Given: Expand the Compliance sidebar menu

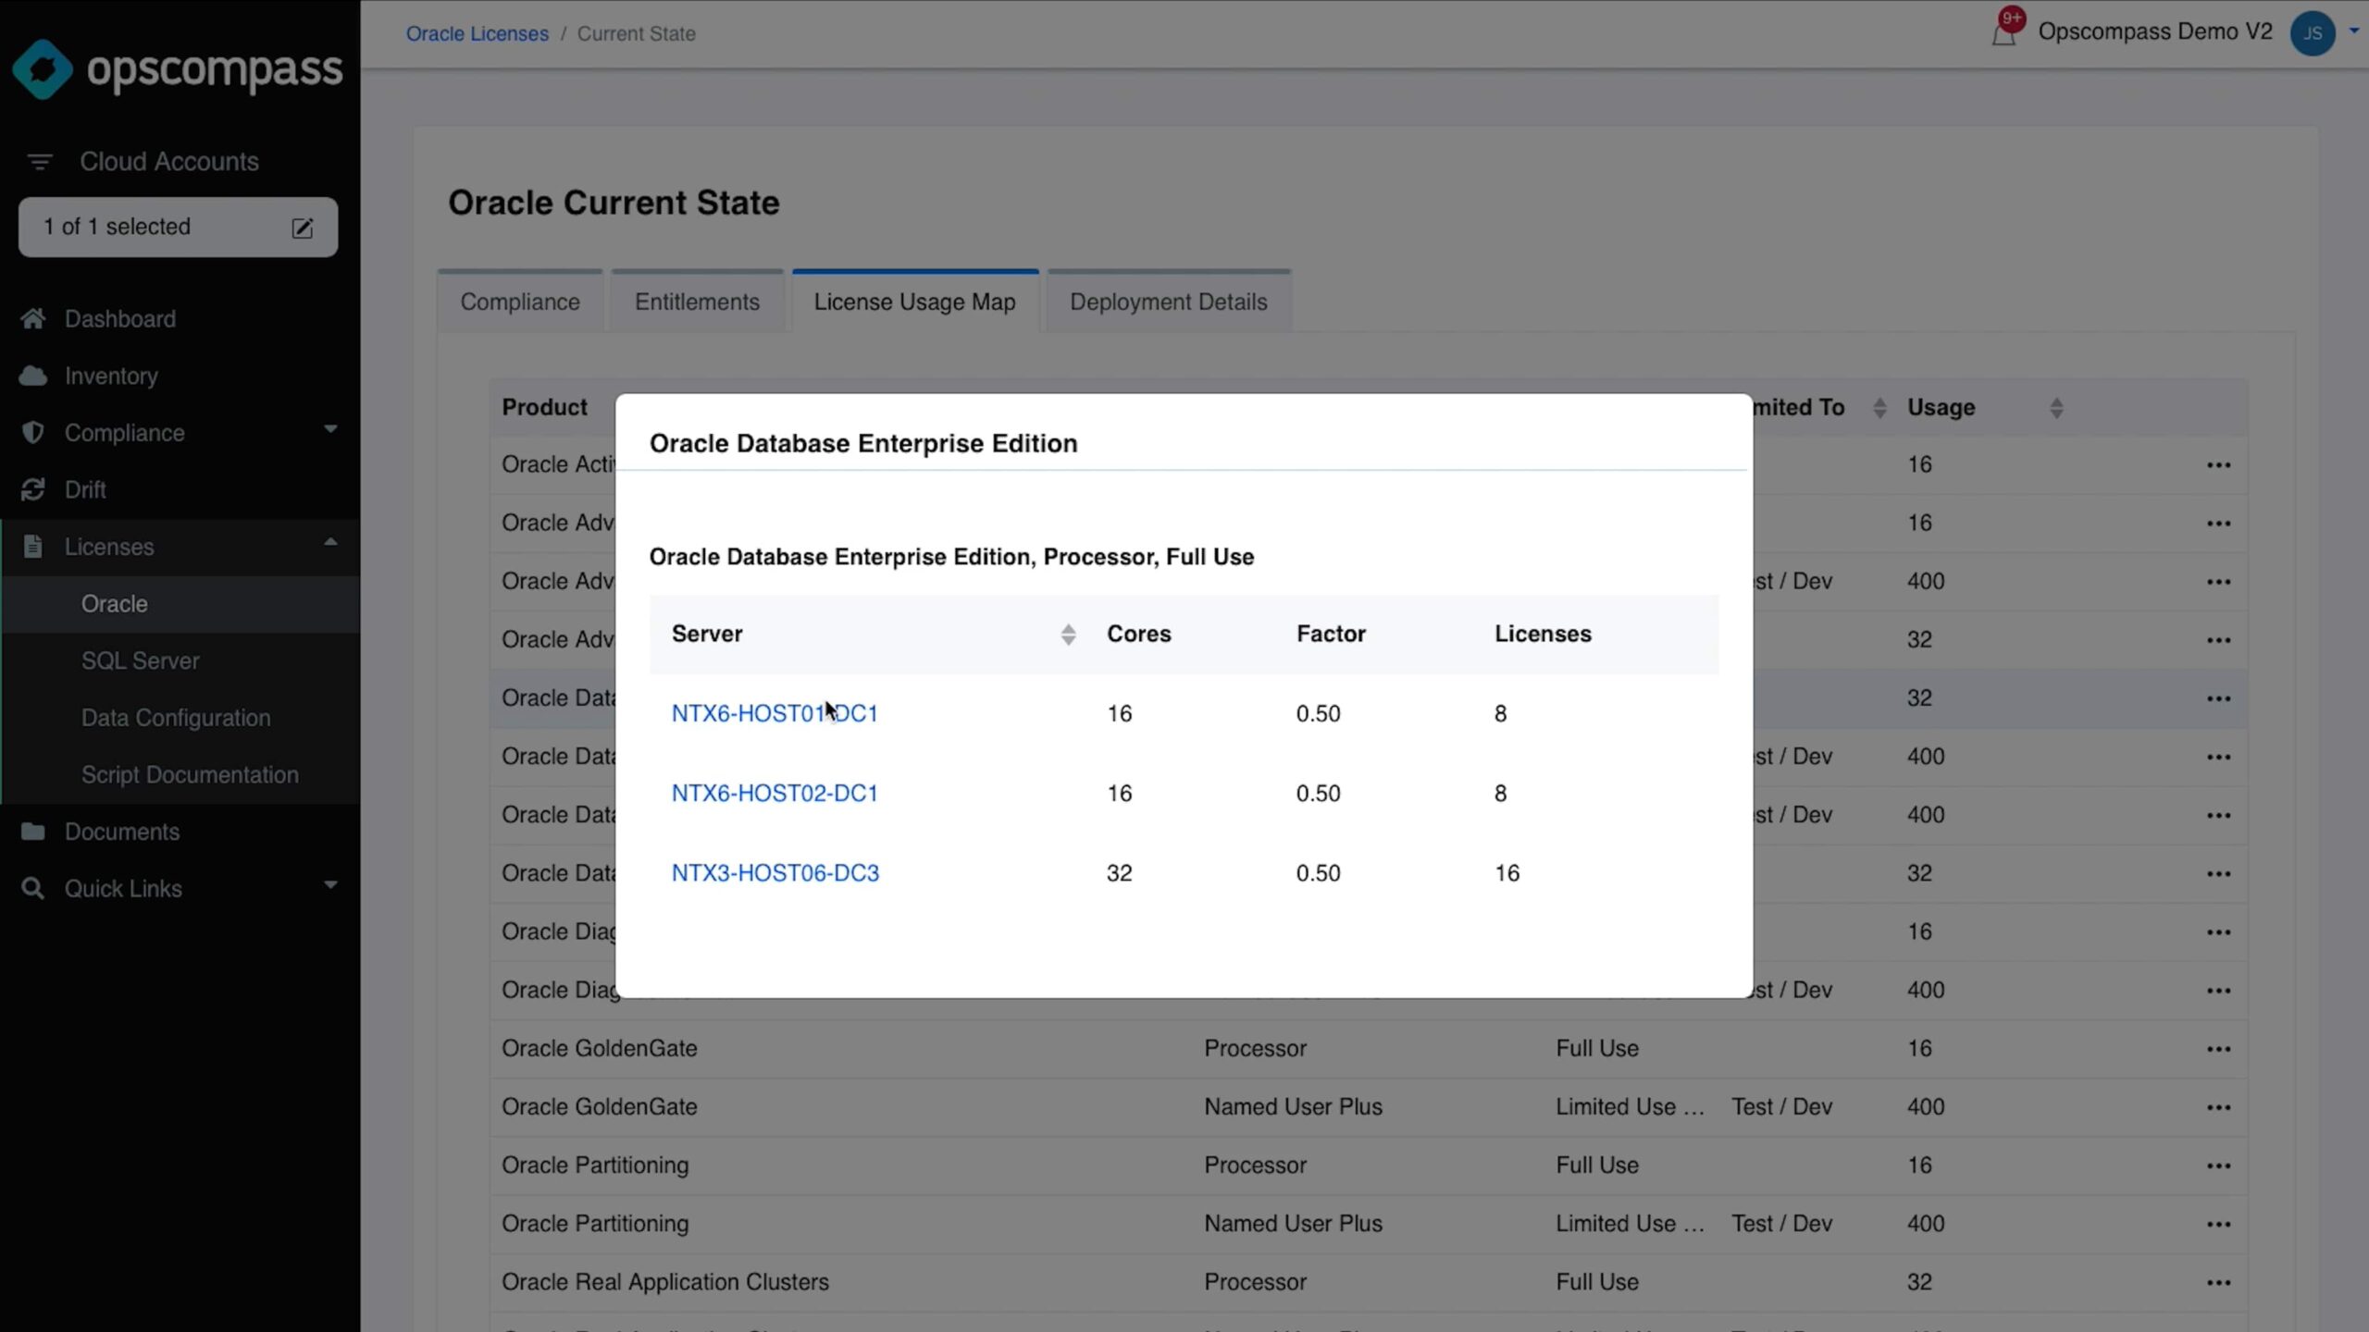Looking at the screenshot, I should tap(330, 429).
